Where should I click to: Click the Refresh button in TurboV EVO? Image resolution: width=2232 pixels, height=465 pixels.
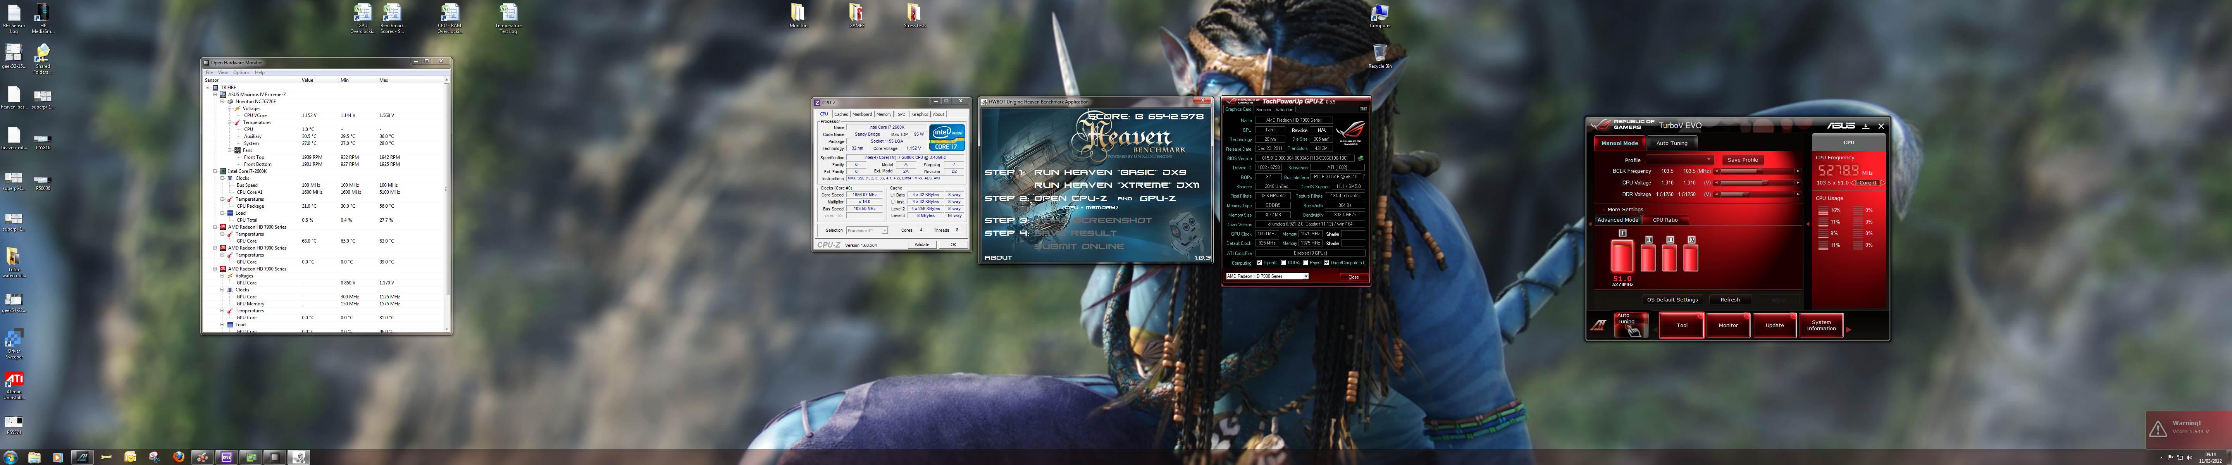point(1729,300)
